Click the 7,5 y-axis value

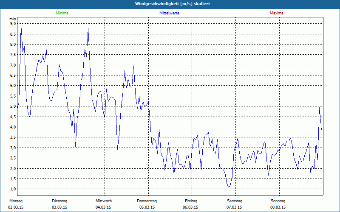[x=13, y=55]
